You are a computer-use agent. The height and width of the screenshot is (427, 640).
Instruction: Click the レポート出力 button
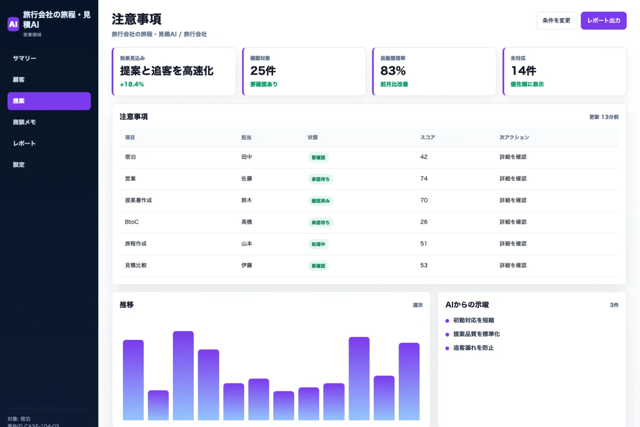click(x=604, y=20)
